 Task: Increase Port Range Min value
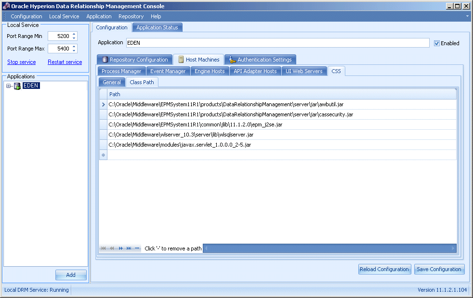(x=74, y=34)
